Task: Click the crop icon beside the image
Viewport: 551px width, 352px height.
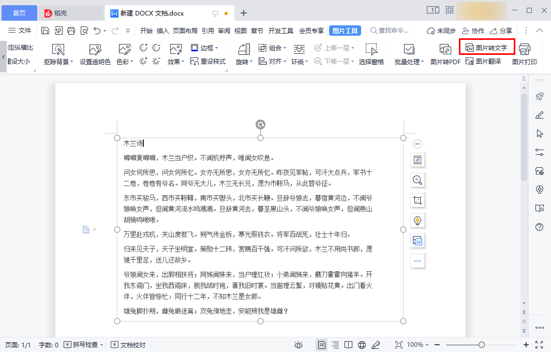Action: click(x=418, y=200)
